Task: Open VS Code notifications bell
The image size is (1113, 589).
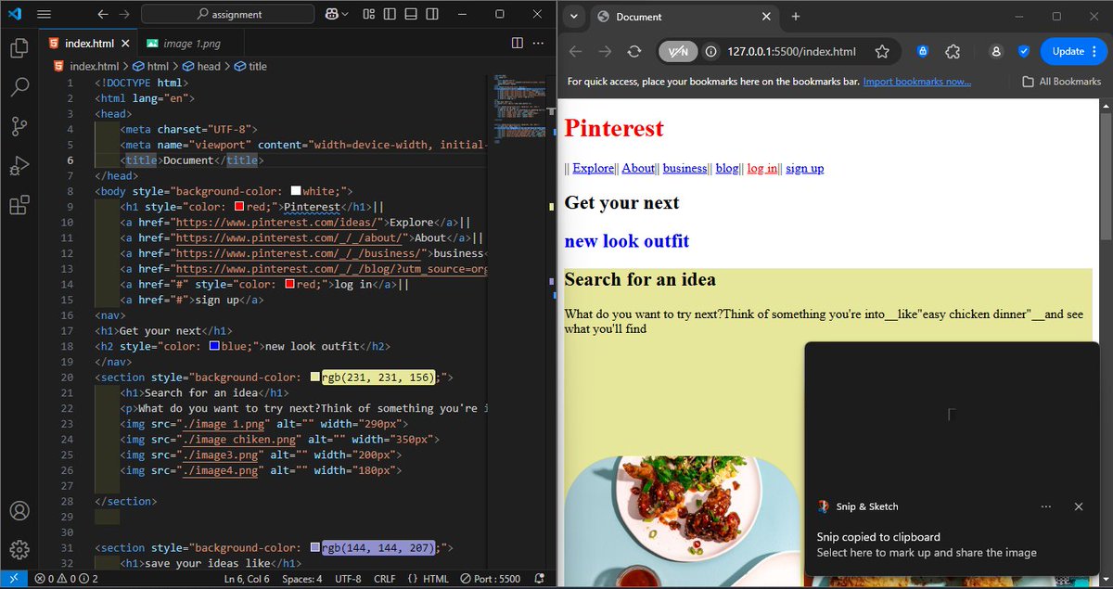Action: point(539,579)
